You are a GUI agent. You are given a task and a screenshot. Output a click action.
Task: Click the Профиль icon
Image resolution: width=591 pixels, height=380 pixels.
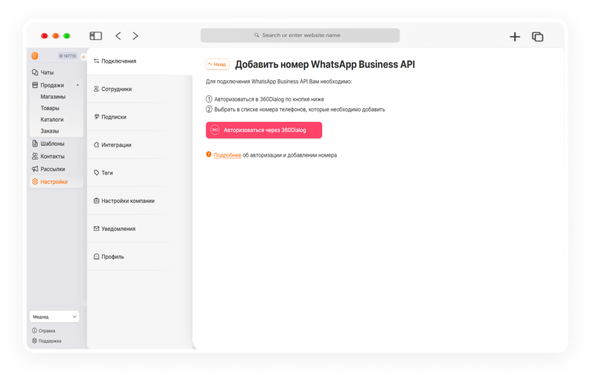(97, 257)
